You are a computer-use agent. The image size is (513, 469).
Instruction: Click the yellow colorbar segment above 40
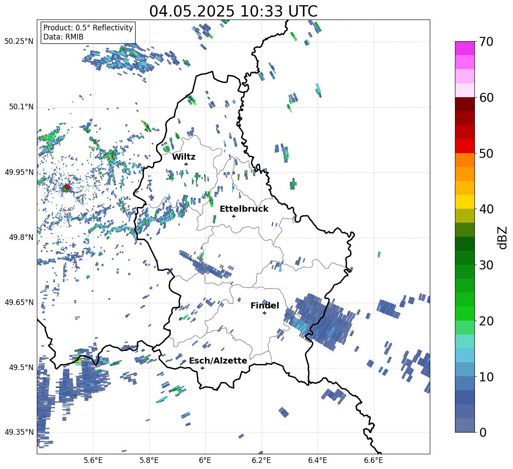pyautogui.click(x=464, y=201)
